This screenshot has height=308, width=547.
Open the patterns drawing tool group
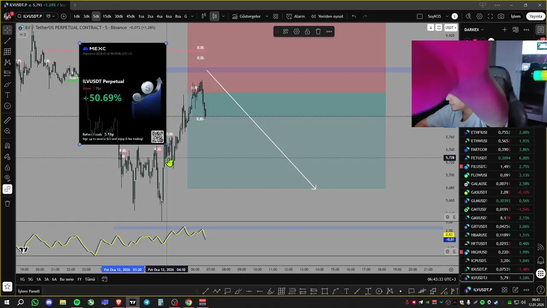tap(7, 62)
